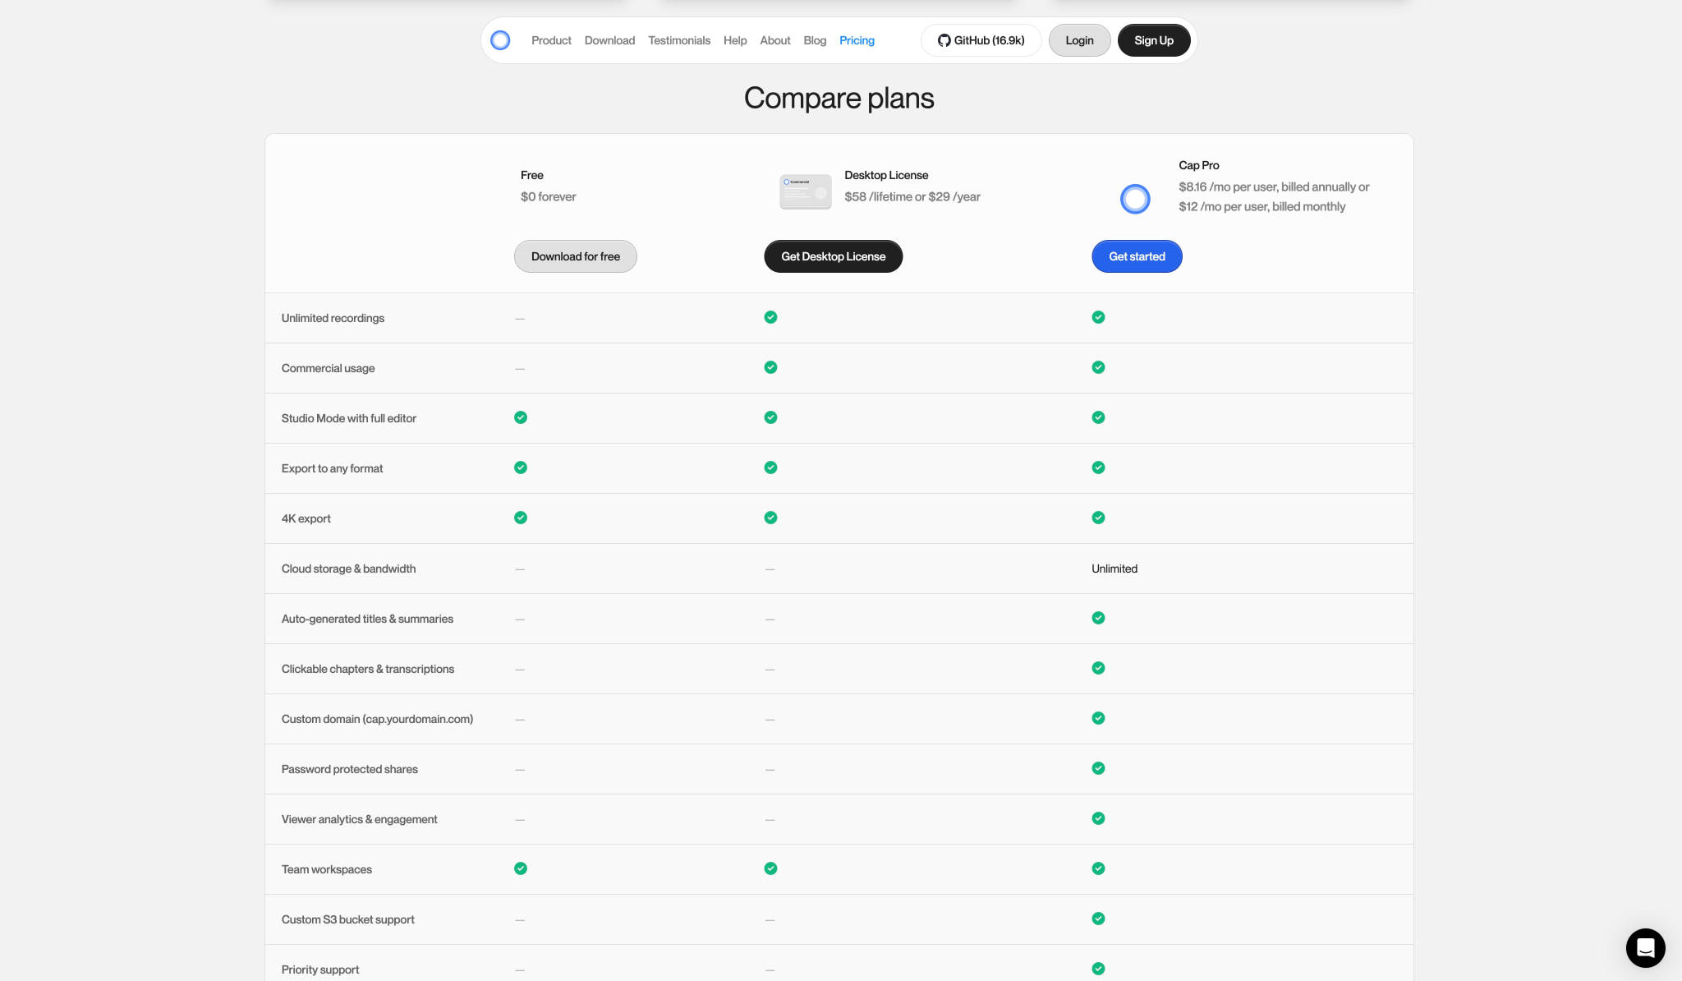Image resolution: width=1682 pixels, height=981 pixels.
Task: Click the '$0 forever' price text
Action: 548,196
